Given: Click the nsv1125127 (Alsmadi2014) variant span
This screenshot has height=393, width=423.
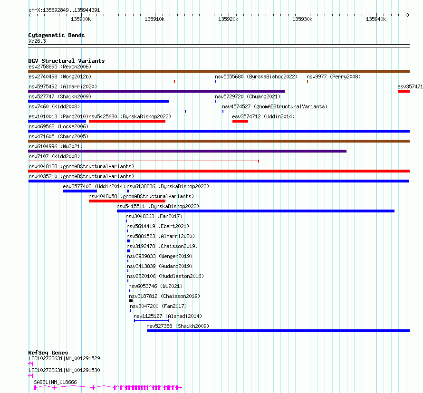Looking at the screenshot, I should coord(151,321).
